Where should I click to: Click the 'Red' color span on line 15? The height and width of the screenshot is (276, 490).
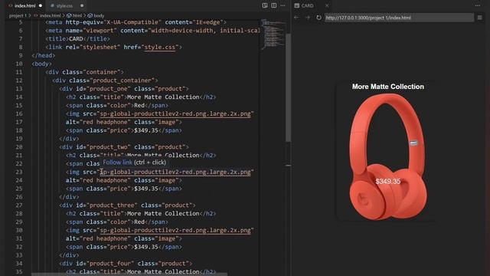[117, 106]
